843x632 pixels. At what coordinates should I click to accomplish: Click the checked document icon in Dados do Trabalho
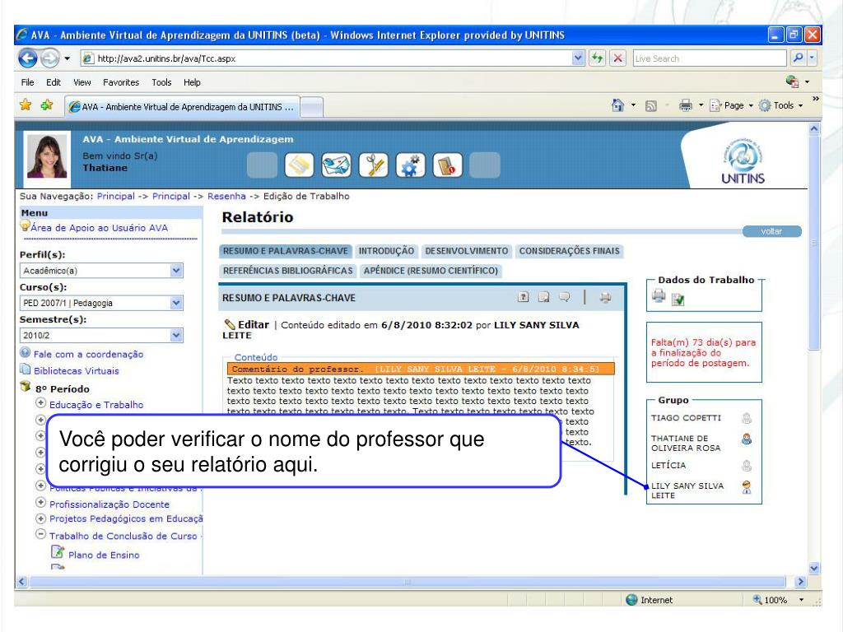coord(678,300)
